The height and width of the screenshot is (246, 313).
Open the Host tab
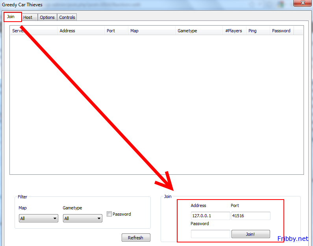click(28, 17)
